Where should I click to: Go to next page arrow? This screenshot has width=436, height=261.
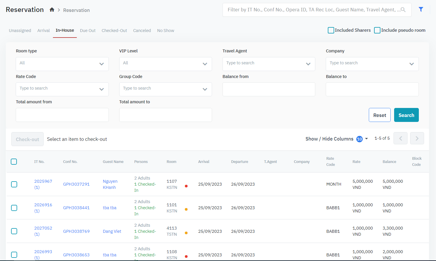(x=417, y=138)
